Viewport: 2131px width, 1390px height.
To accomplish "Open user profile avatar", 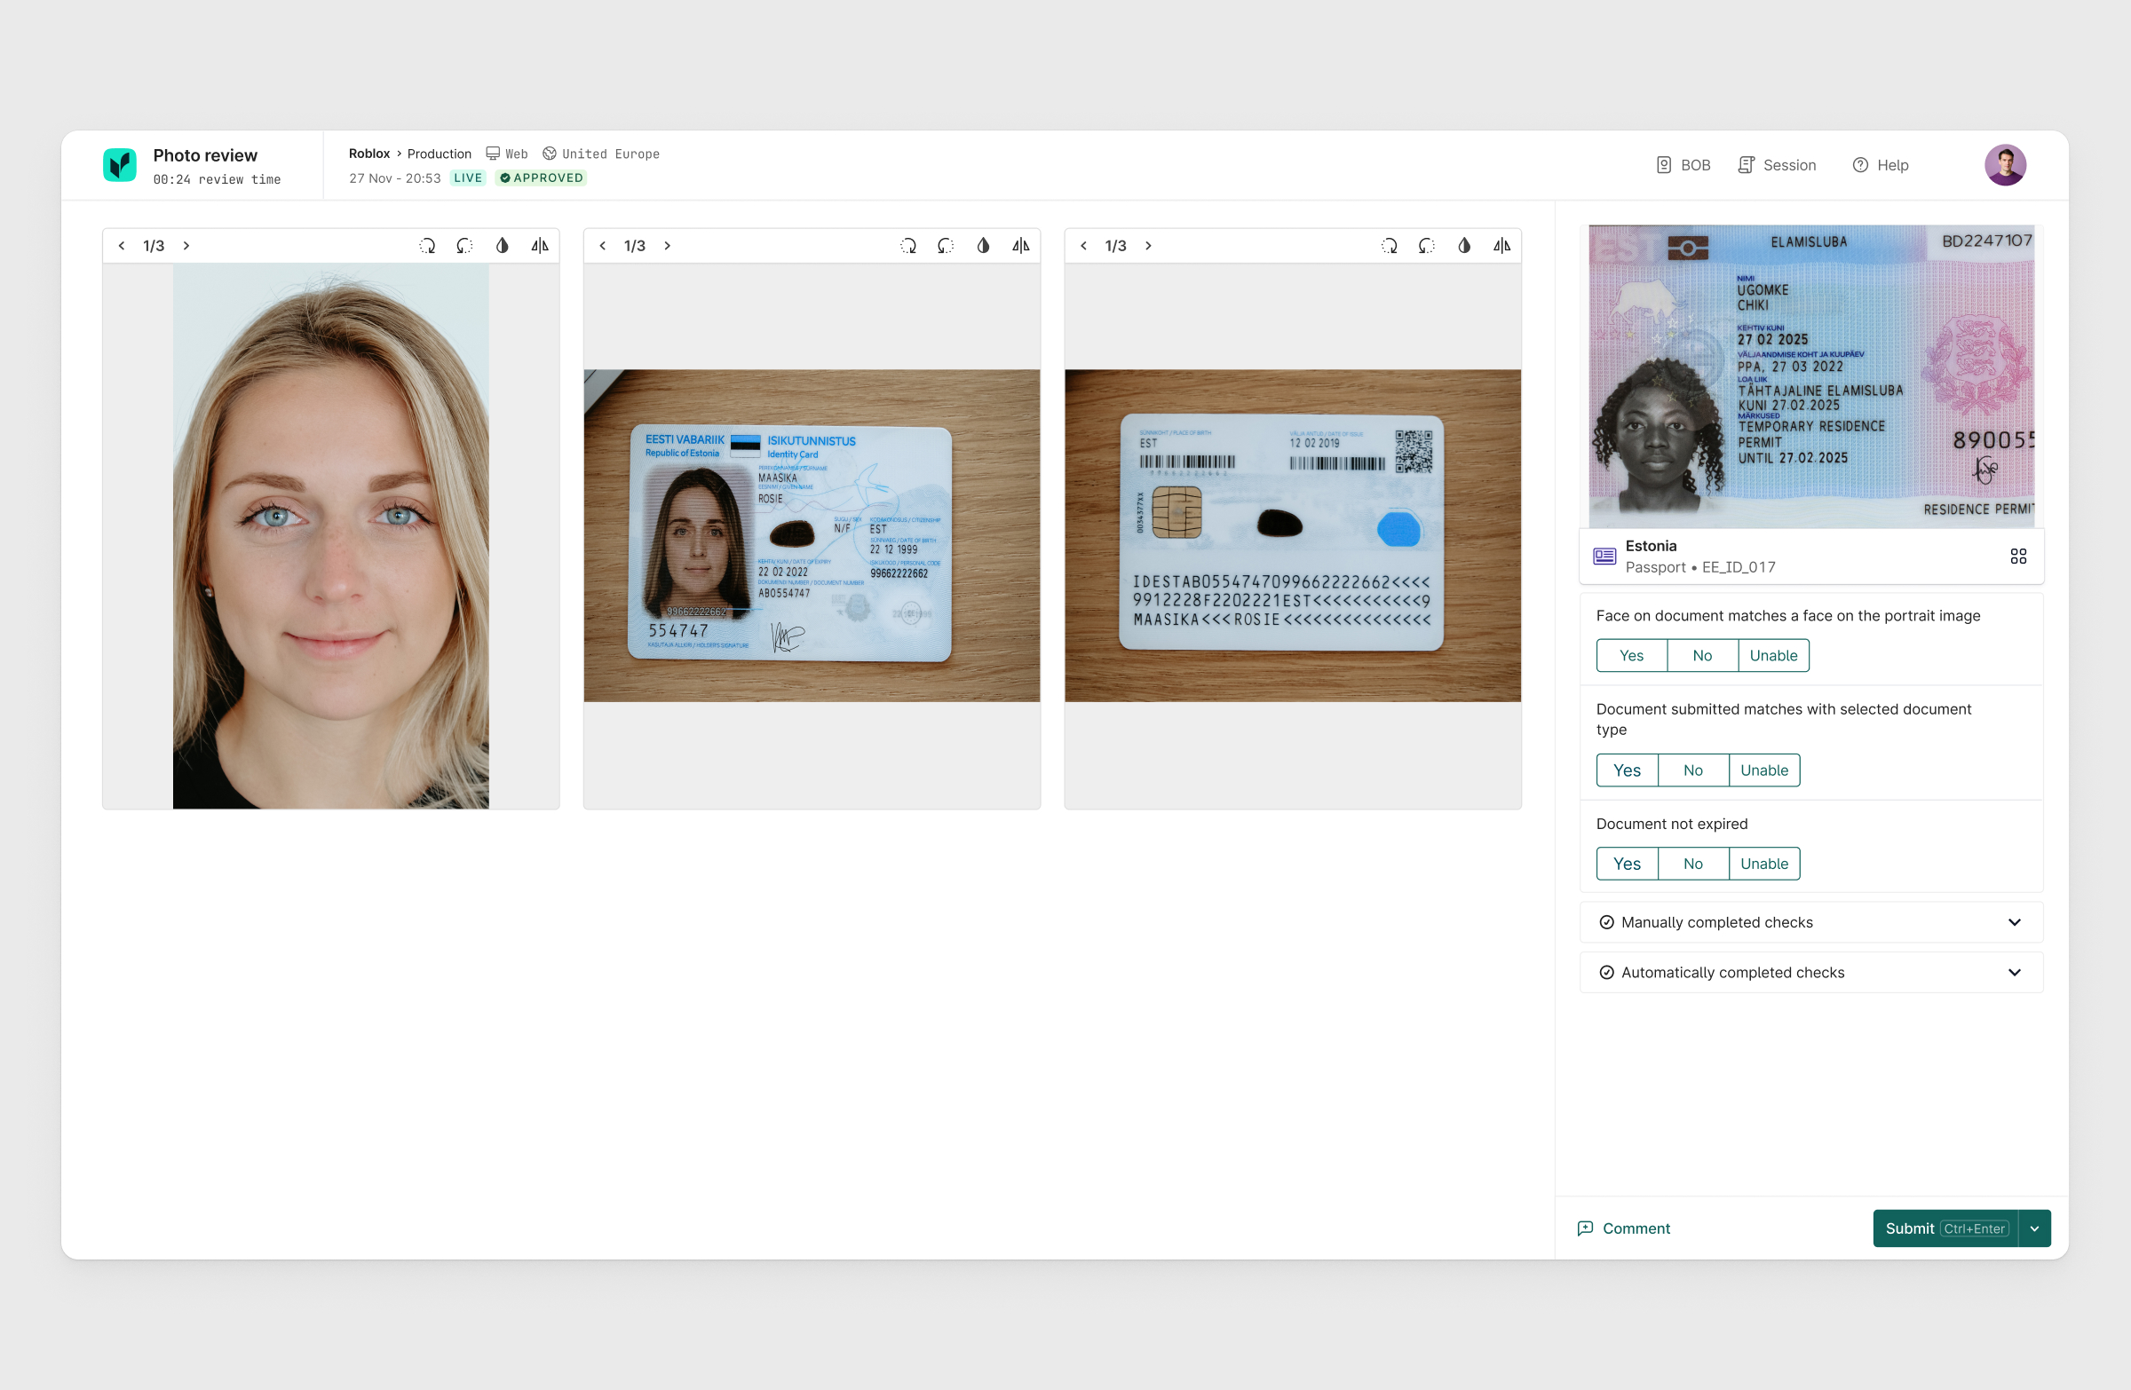I will click(x=2004, y=165).
